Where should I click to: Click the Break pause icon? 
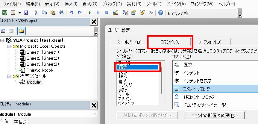pyautogui.click(x=98, y=13)
